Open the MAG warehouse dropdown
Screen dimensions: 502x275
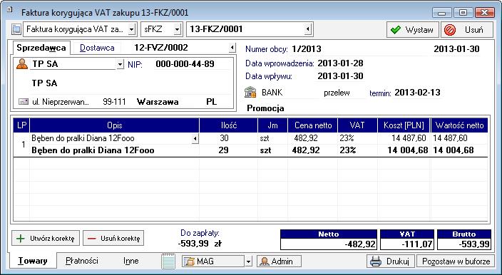tap(248, 261)
